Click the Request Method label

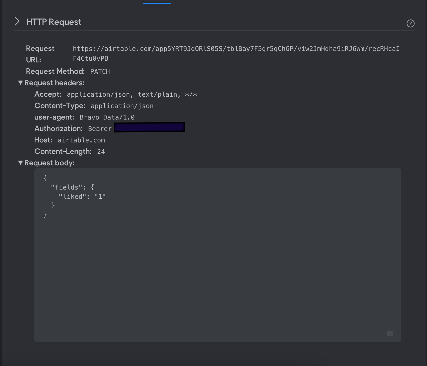55,71
